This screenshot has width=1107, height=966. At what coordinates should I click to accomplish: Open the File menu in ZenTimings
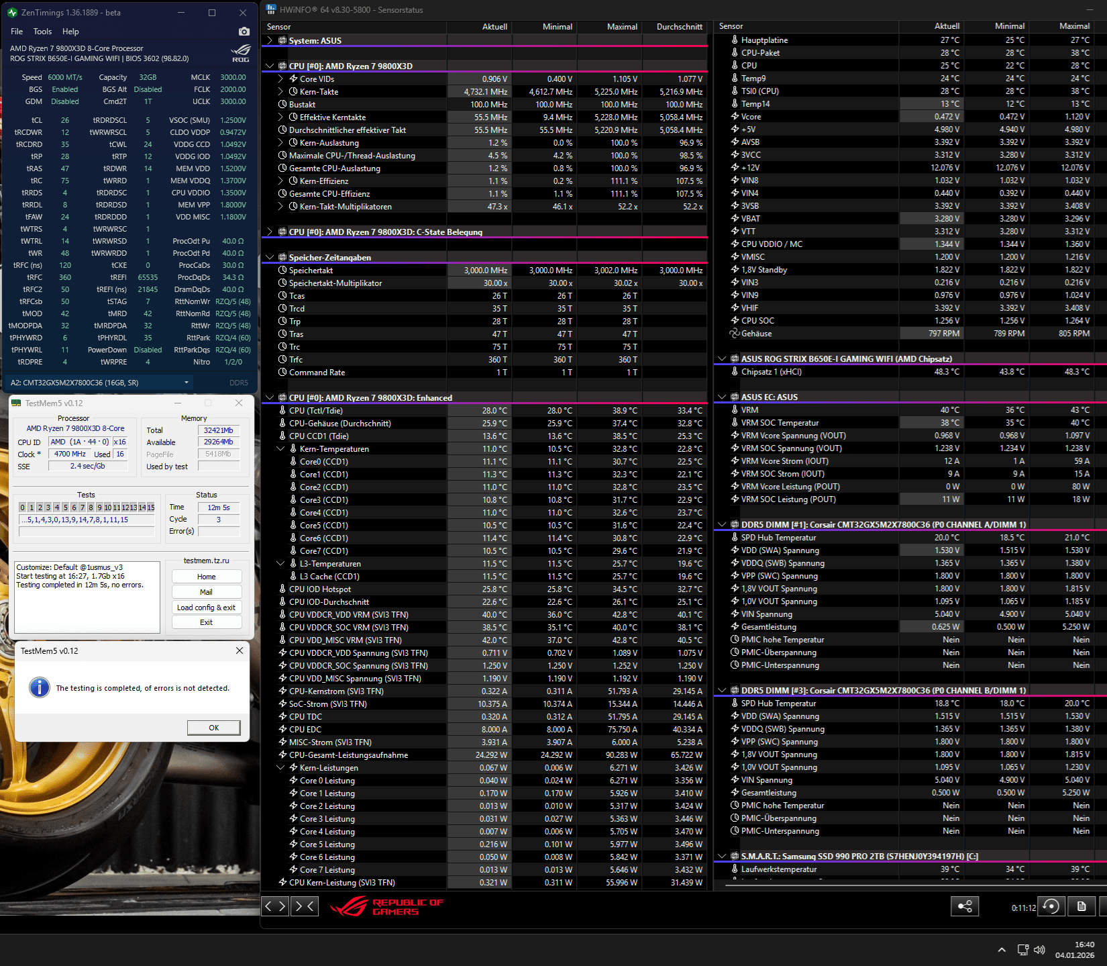[17, 32]
